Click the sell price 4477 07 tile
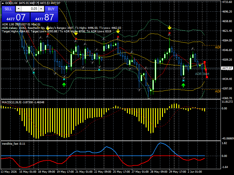 coord(16,17)
